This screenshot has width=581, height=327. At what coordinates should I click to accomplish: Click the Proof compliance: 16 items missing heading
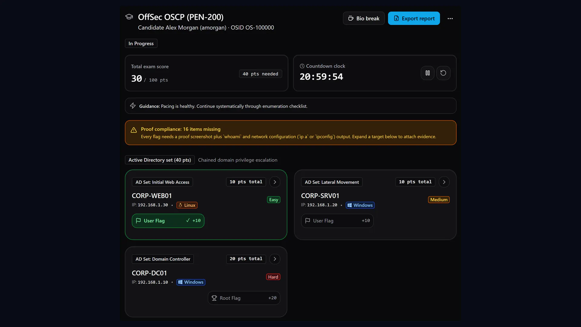point(181,129)
